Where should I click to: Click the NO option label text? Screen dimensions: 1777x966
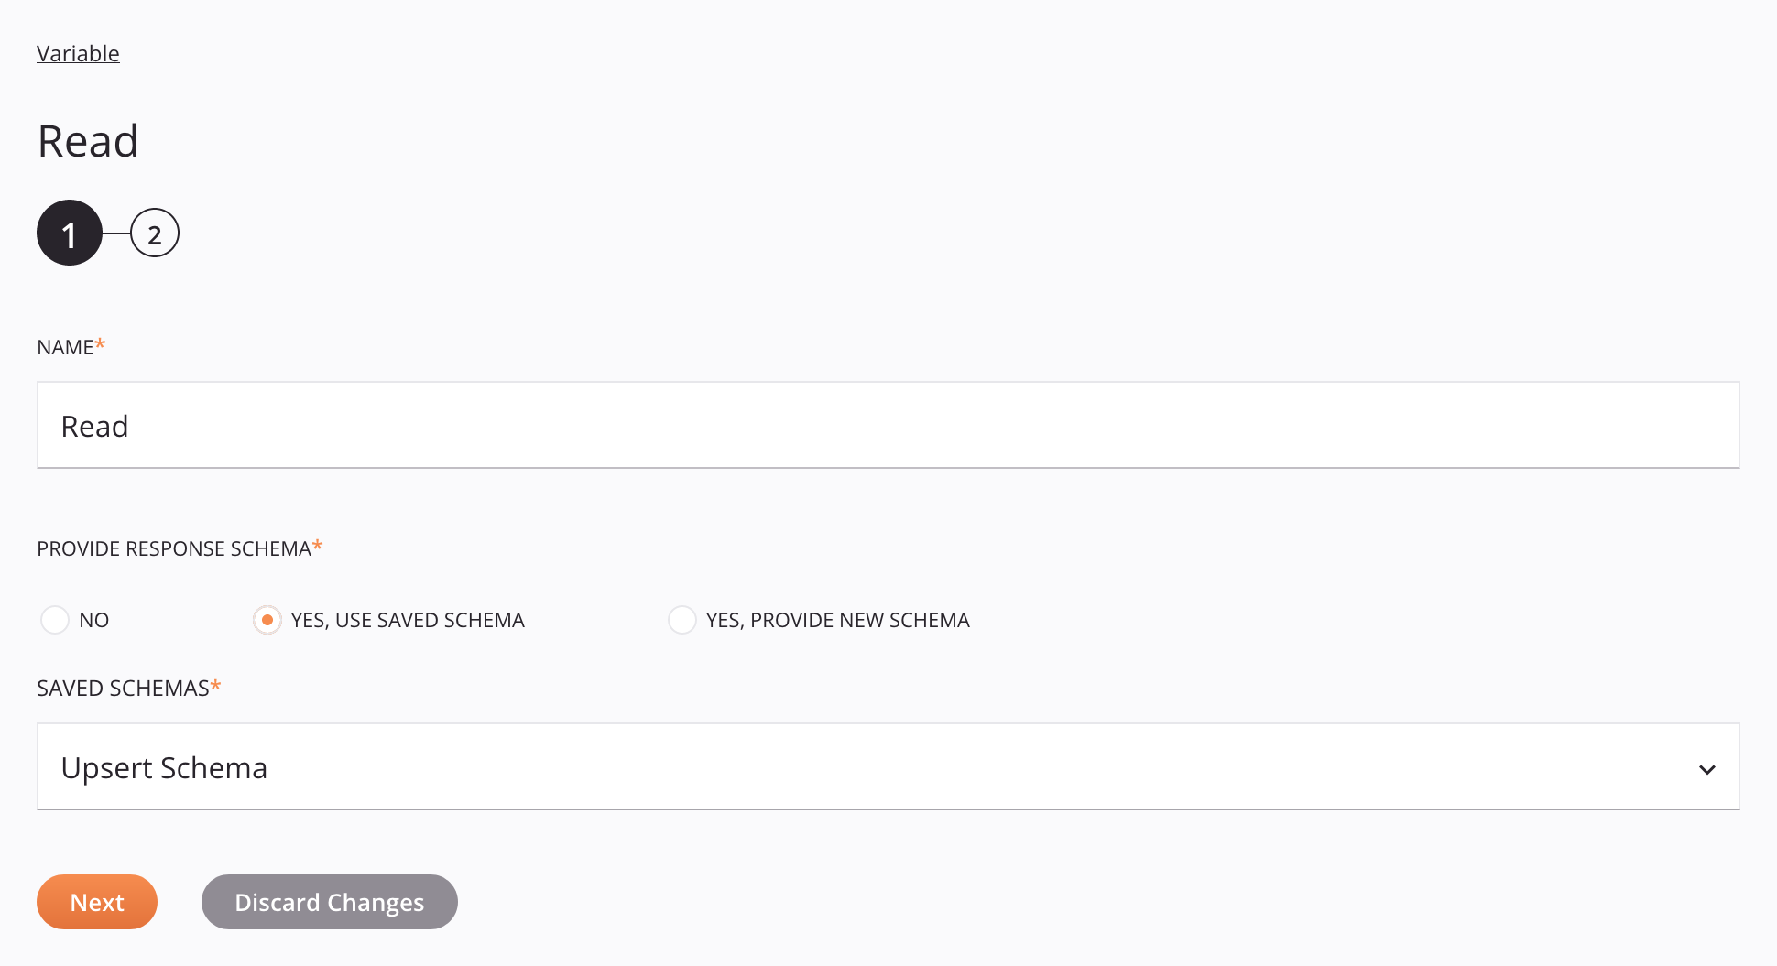[93, 620]
